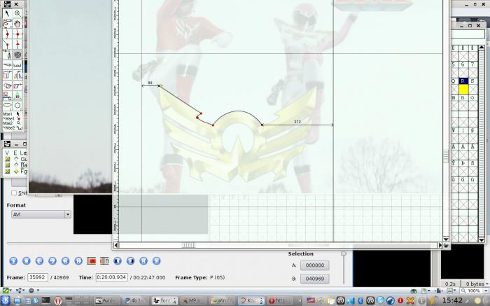Viewport: 490px width, 306px height.
Task: Search previous black frame
Action: pos(118,260)
